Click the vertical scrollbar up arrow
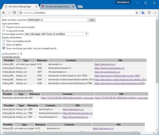 click(157, 18)
